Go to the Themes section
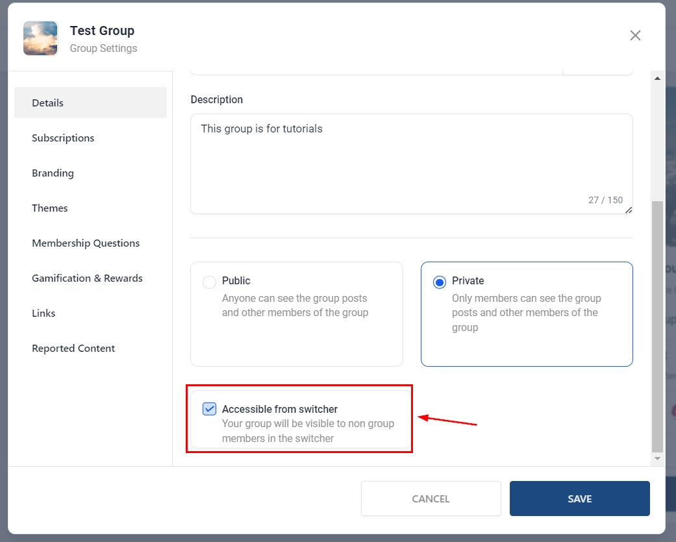The width and height of the screenshot is (676, 542). (x=50, y=208)
